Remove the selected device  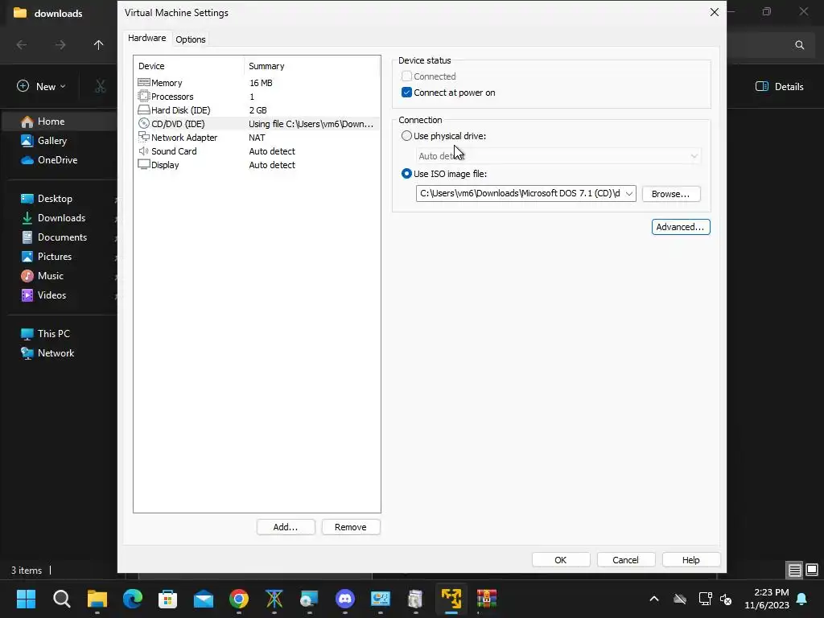pos(351,527)
